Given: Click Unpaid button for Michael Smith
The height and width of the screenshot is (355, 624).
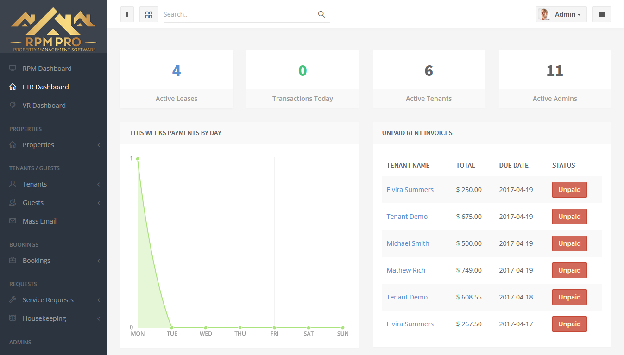Looking at the screenshot, I should click(569, 243).
